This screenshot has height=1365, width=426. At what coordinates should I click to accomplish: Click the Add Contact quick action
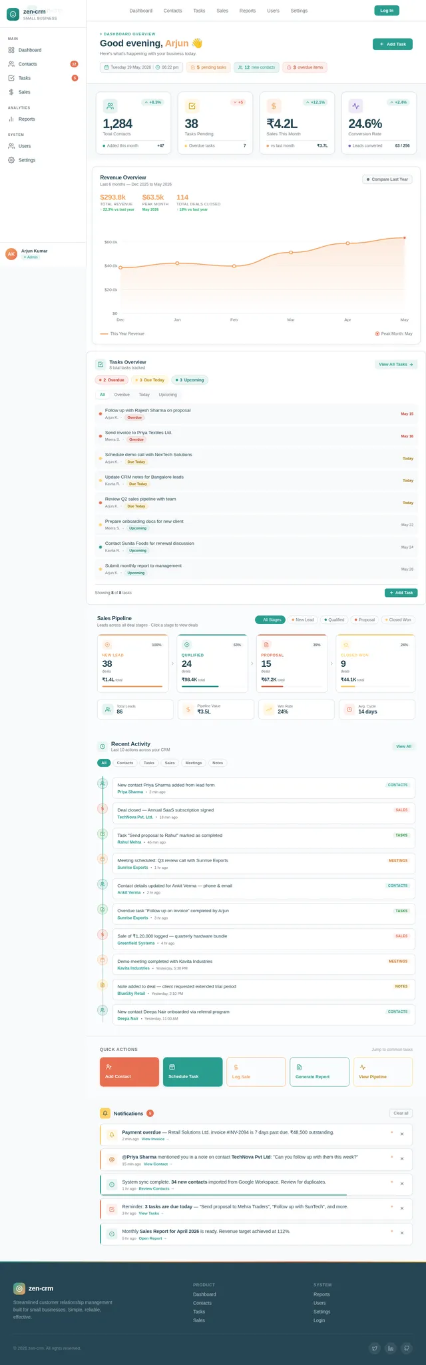click(x=129, y=1072)
